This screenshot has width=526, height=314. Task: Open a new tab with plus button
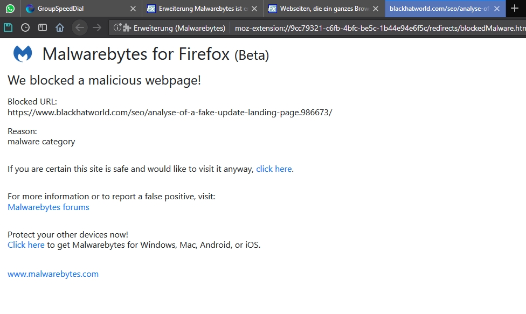[515, 9]
